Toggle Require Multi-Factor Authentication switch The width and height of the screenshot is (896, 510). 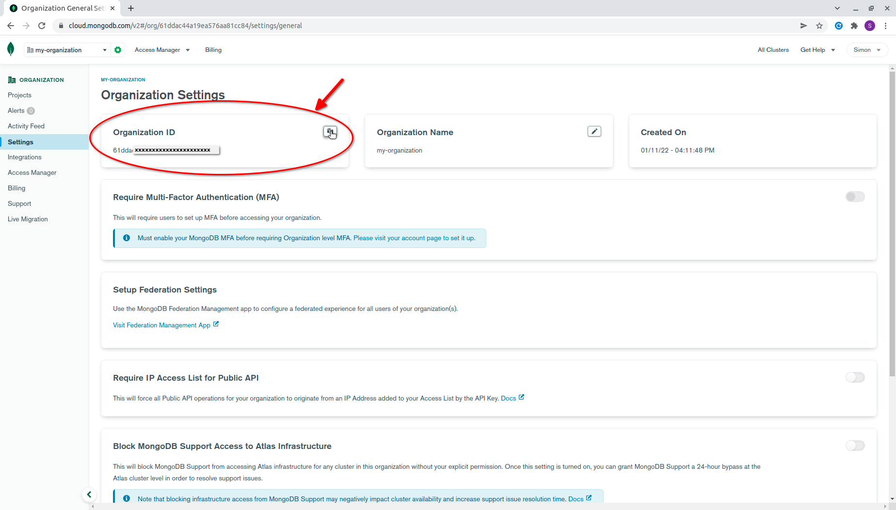click(855, 197)
